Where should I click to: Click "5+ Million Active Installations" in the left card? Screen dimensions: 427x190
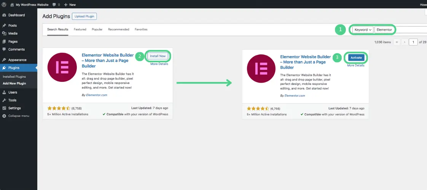coord(68,114)
